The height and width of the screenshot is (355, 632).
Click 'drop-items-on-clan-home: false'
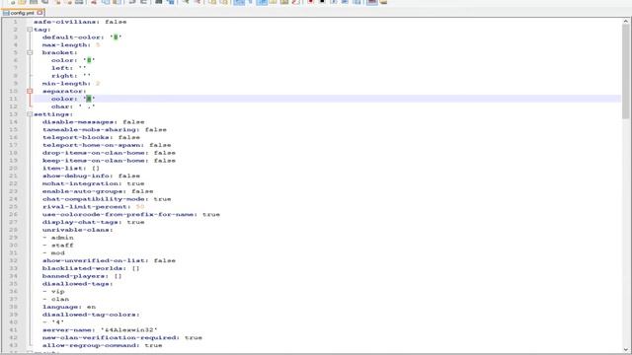pyautogui.click(x=109, y=153)
